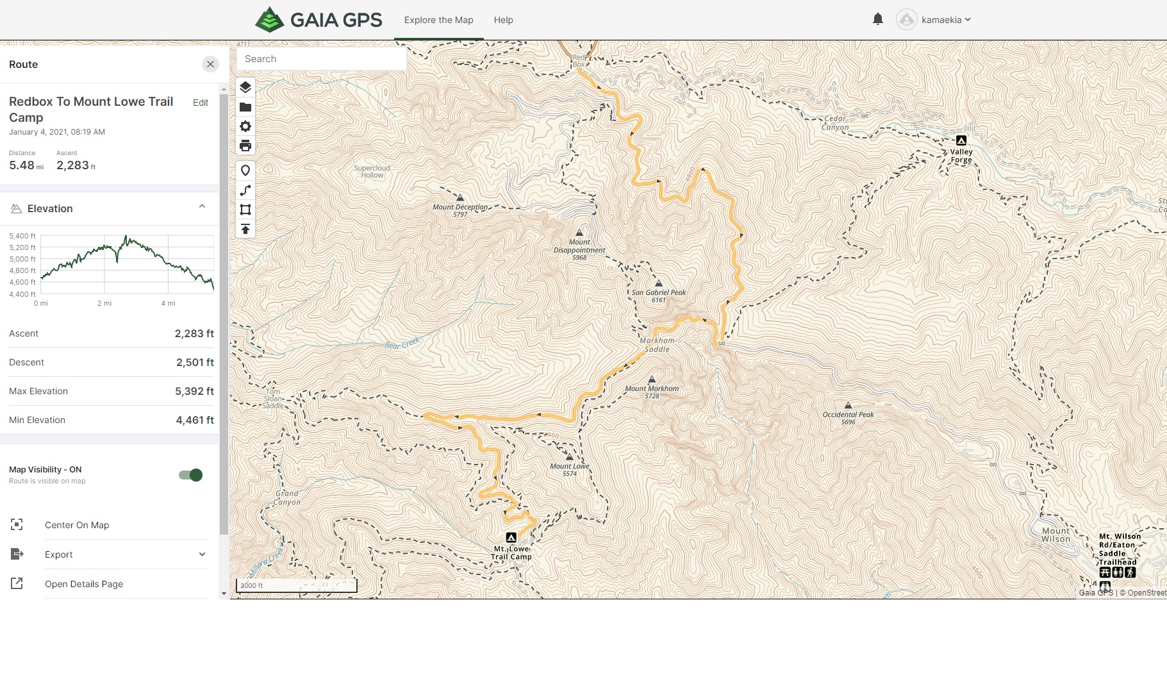The image size is (1167, 675).
Task: Click Open Details Page
Action: coord(84,584)
